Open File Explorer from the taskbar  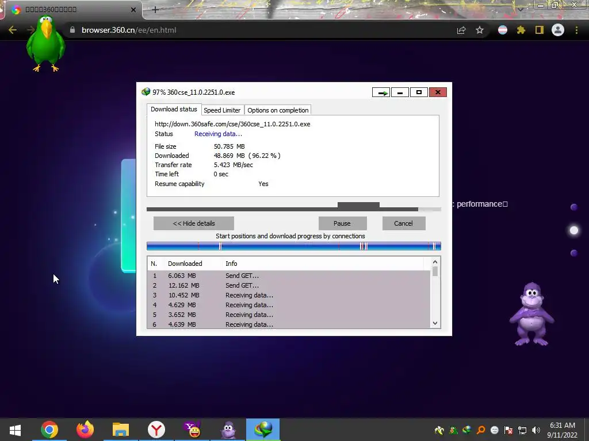tap(121, 430)
